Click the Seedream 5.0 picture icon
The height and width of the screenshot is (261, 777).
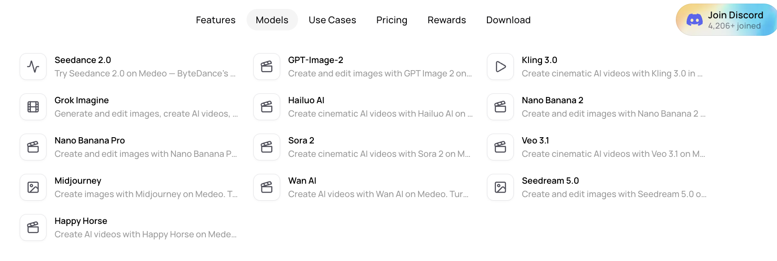pyautogui.click(x=500, y=187)
